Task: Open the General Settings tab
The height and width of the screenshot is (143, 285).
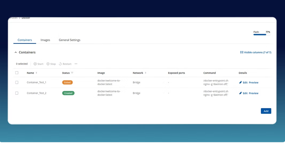Action: pyautogui.click(x=69, y=40)
